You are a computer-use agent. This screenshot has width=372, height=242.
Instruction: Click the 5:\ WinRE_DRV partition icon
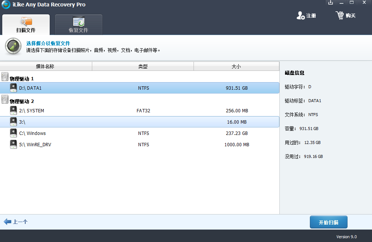14,144
